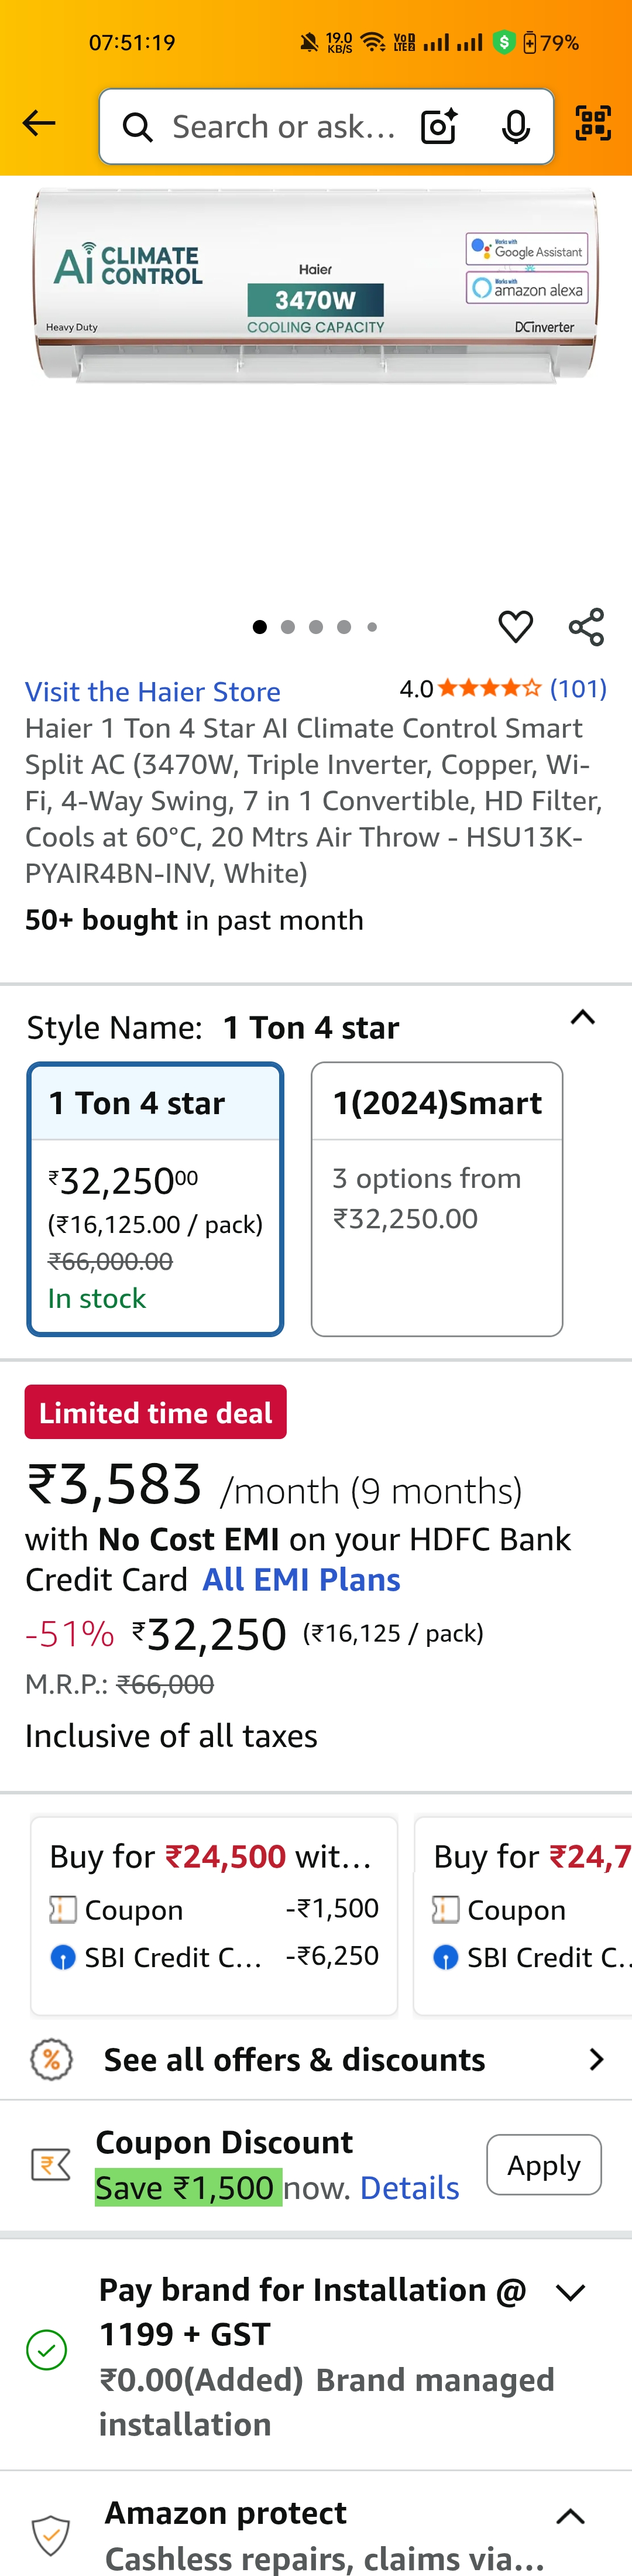Toggle the brand installation green checkmark
Viewport: 632px width, 2576px height.
[47, 2349]
